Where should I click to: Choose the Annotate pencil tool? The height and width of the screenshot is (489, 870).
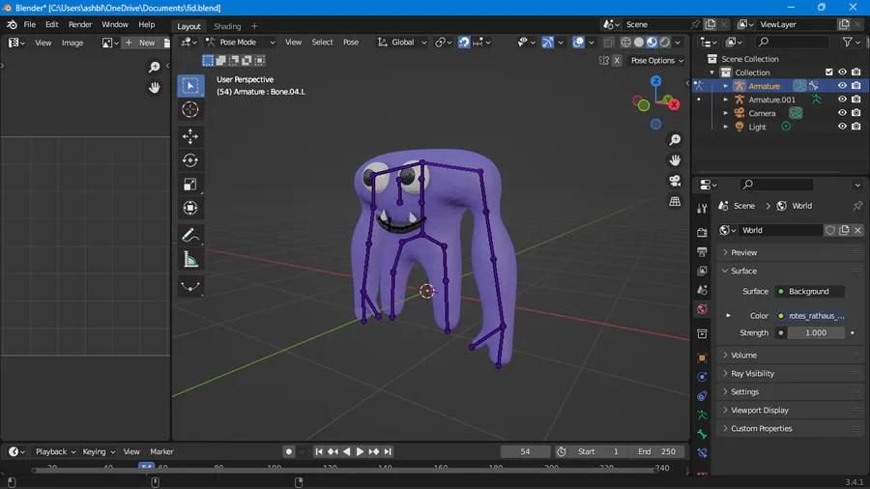190,236
